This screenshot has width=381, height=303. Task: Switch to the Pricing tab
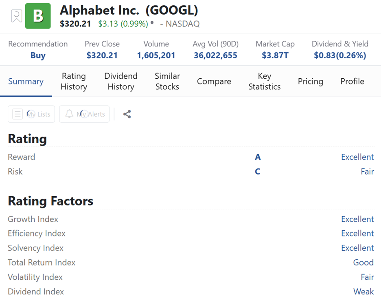coord(311,81)
